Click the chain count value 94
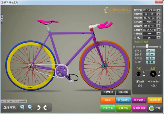This screenshot has height=114, width=164. pyautogui.click(x=140, y=86)
